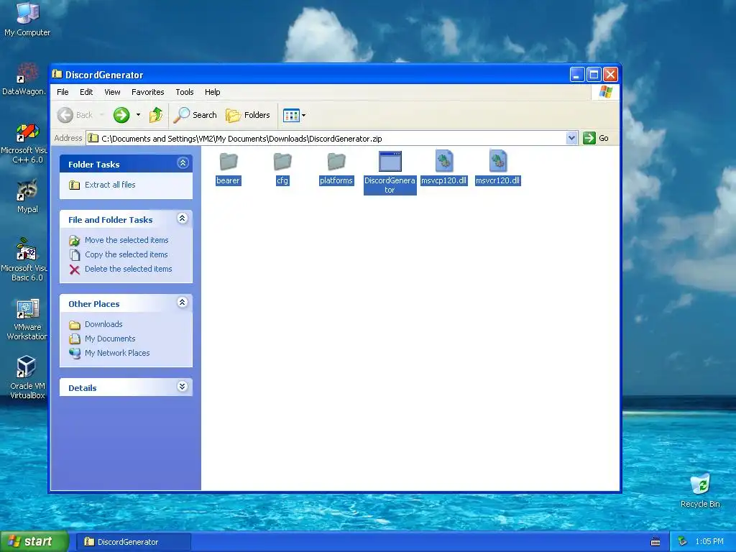Go up one folder level
The width and height of the screenshot is (736, 552).
(156, 115)
